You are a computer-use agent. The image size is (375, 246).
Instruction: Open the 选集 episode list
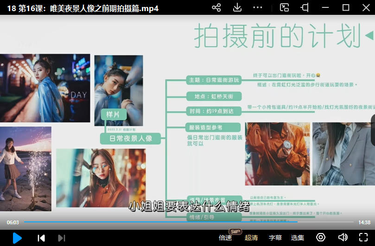(x=298, y=238)
